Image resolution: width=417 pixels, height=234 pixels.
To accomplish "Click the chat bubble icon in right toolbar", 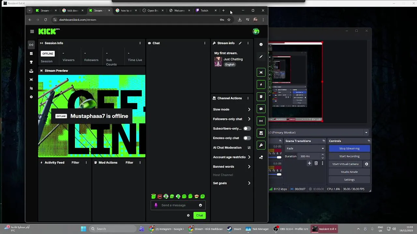I will 261,109.
